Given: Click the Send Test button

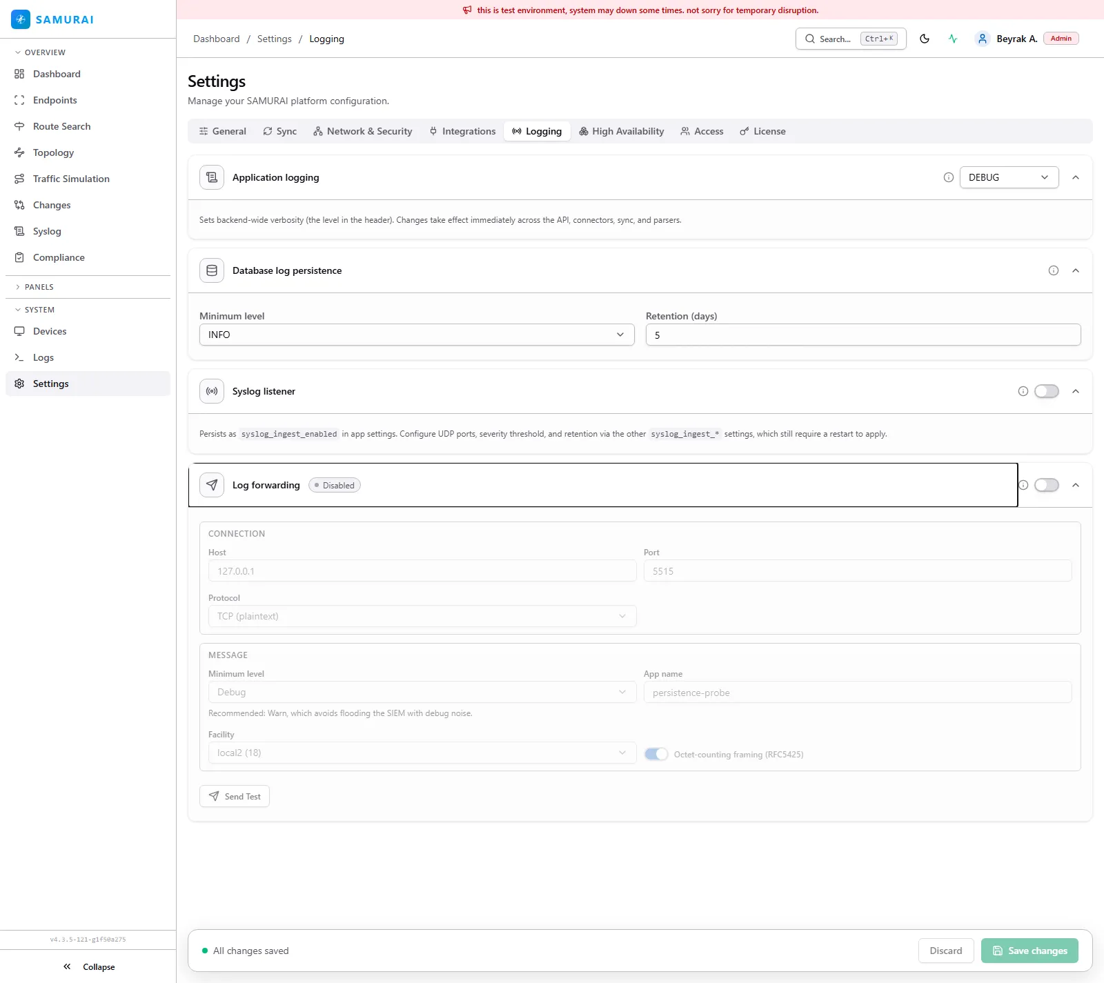Looking at the screenshot, I should (x=235, y=796).
